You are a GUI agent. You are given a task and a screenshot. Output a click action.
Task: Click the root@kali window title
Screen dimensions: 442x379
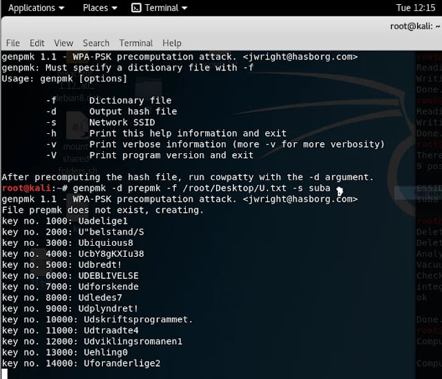click(x=415, y=26)
